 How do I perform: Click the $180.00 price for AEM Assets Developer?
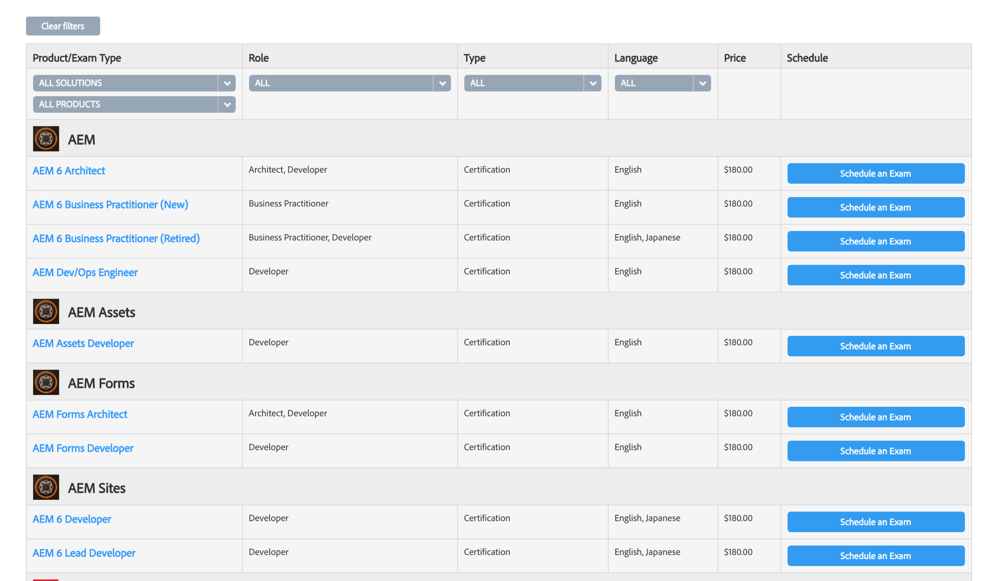738,343
